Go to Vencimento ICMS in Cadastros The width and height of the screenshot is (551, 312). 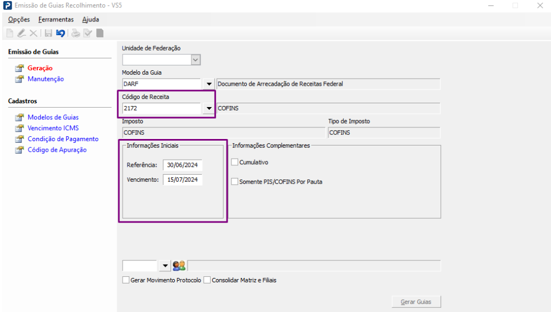point(53,128)
